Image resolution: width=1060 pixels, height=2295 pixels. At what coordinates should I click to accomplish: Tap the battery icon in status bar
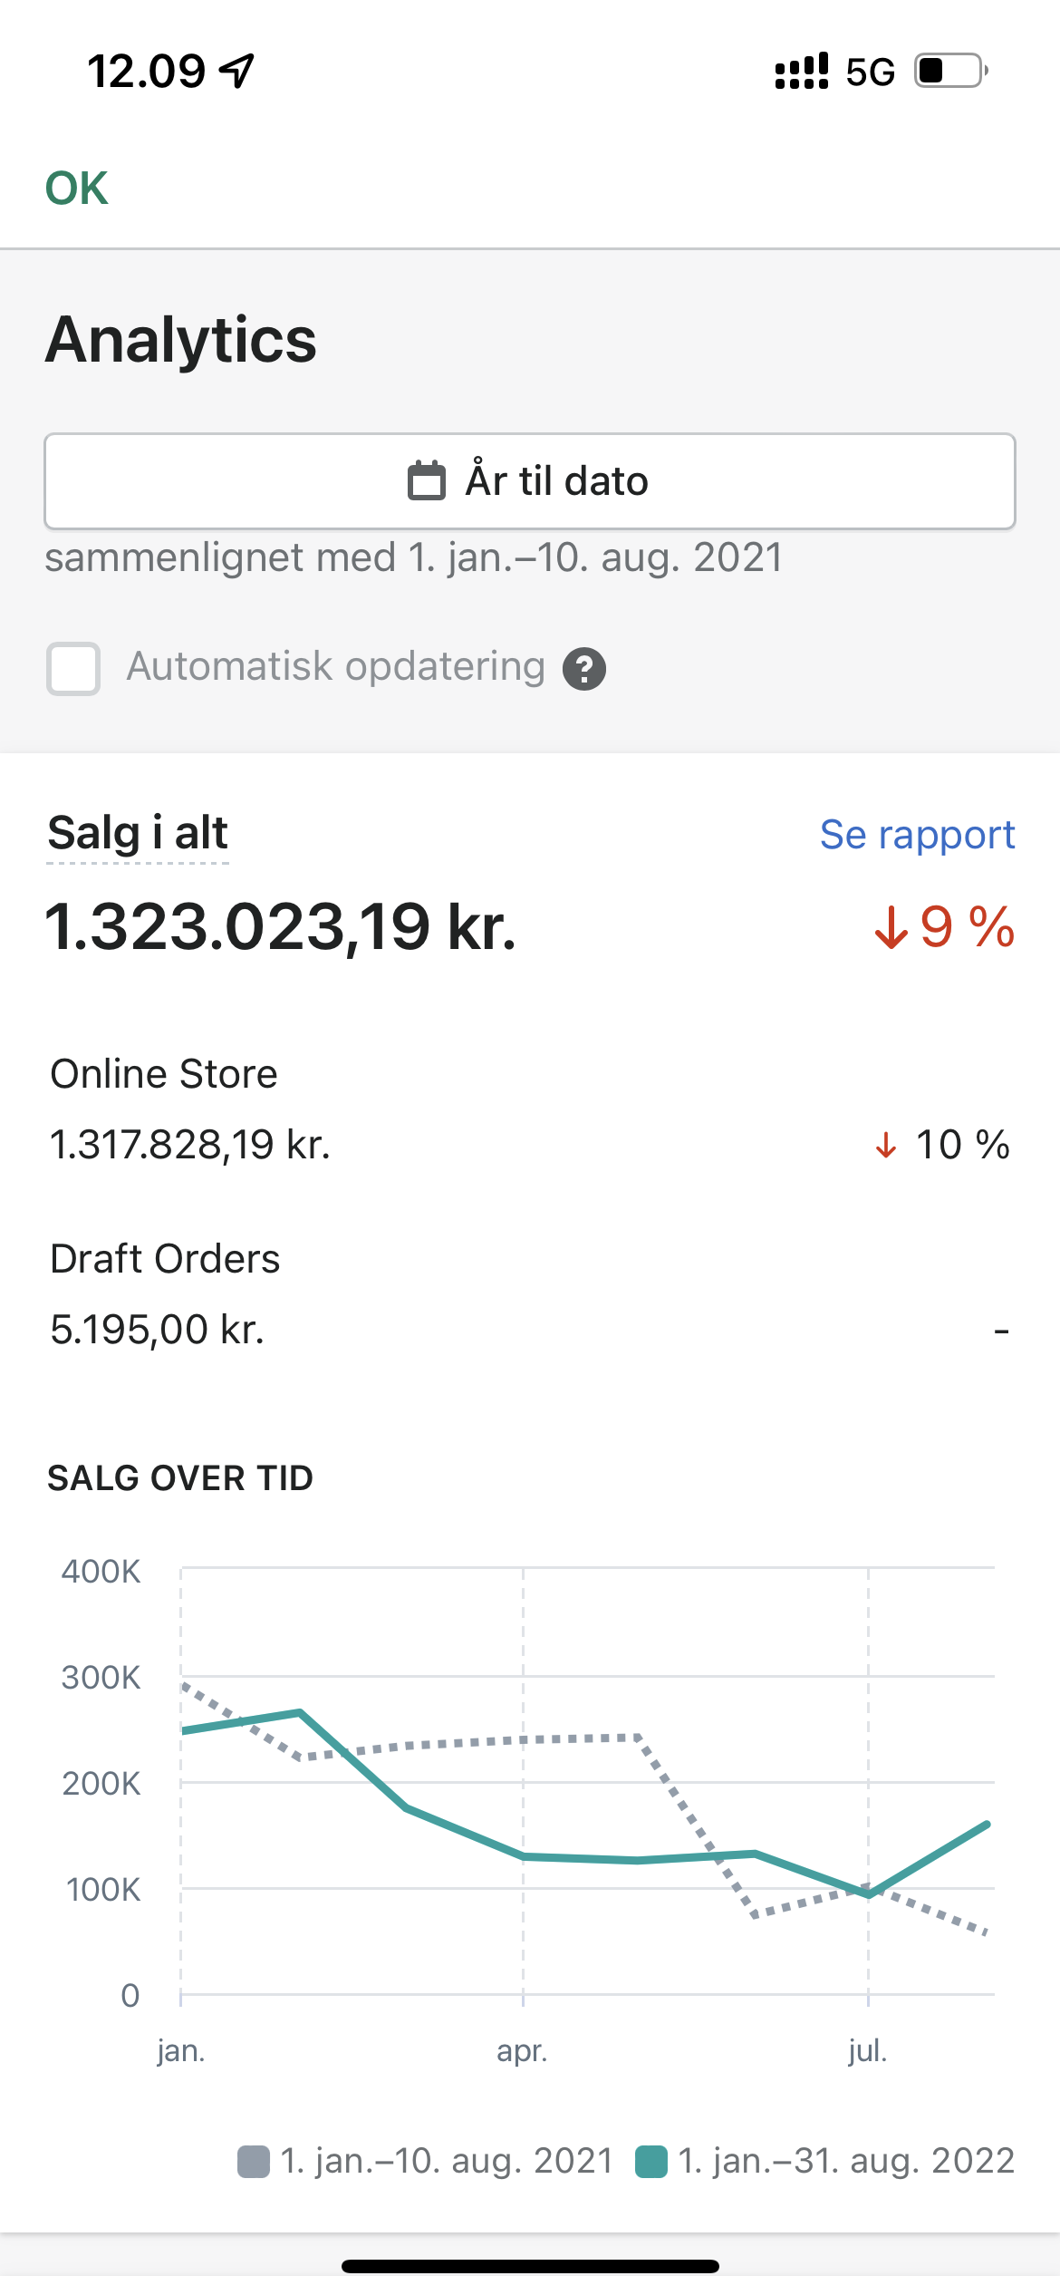tap(949, 71)
